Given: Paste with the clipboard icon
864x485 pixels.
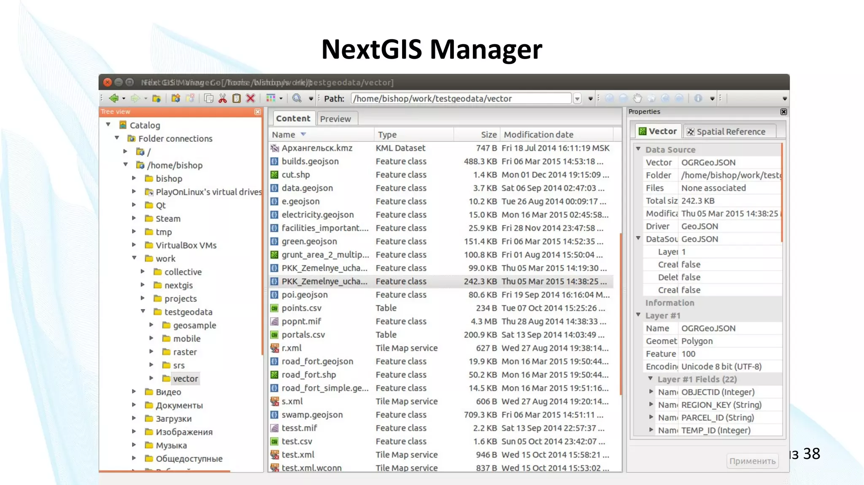Looking at the screenshot, I should coord(237,98).
